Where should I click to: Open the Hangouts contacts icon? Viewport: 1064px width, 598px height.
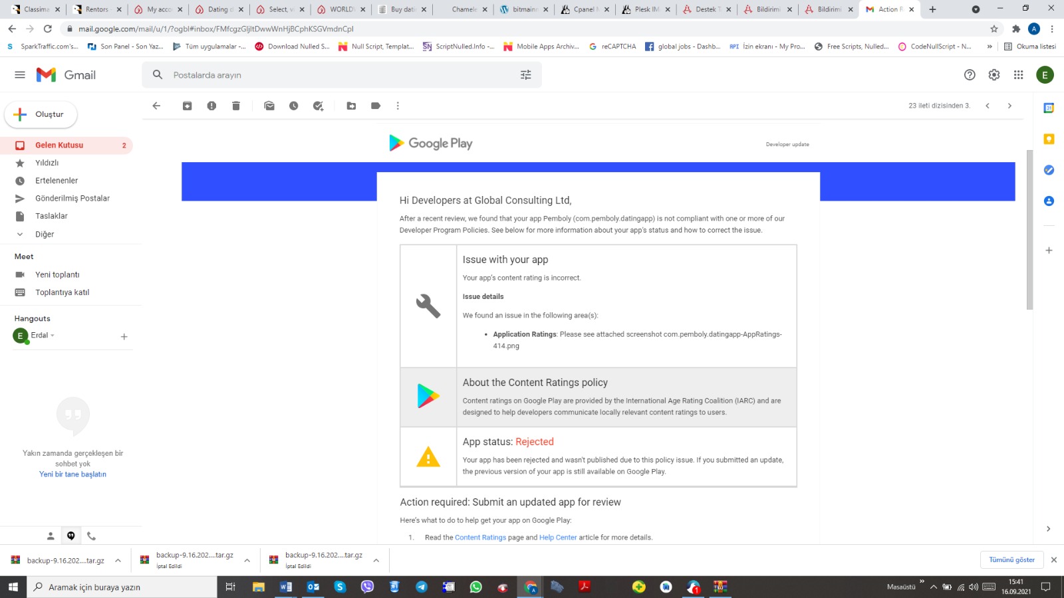point(51,536)
